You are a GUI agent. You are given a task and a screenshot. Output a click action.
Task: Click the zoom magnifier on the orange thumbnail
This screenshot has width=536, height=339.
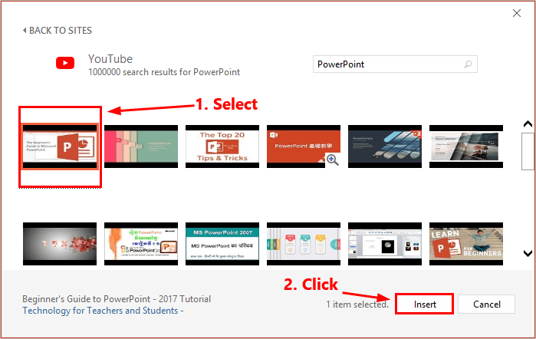pos(332,160)
